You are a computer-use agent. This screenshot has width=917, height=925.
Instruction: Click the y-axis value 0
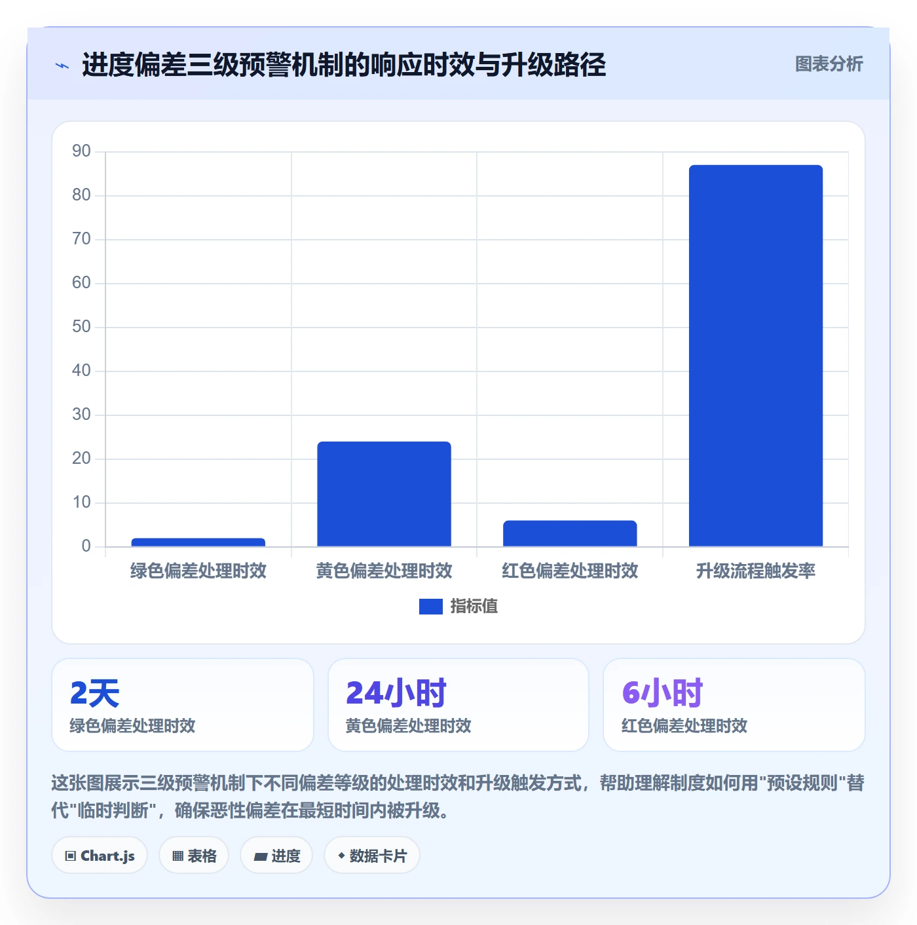coord(86,546)
